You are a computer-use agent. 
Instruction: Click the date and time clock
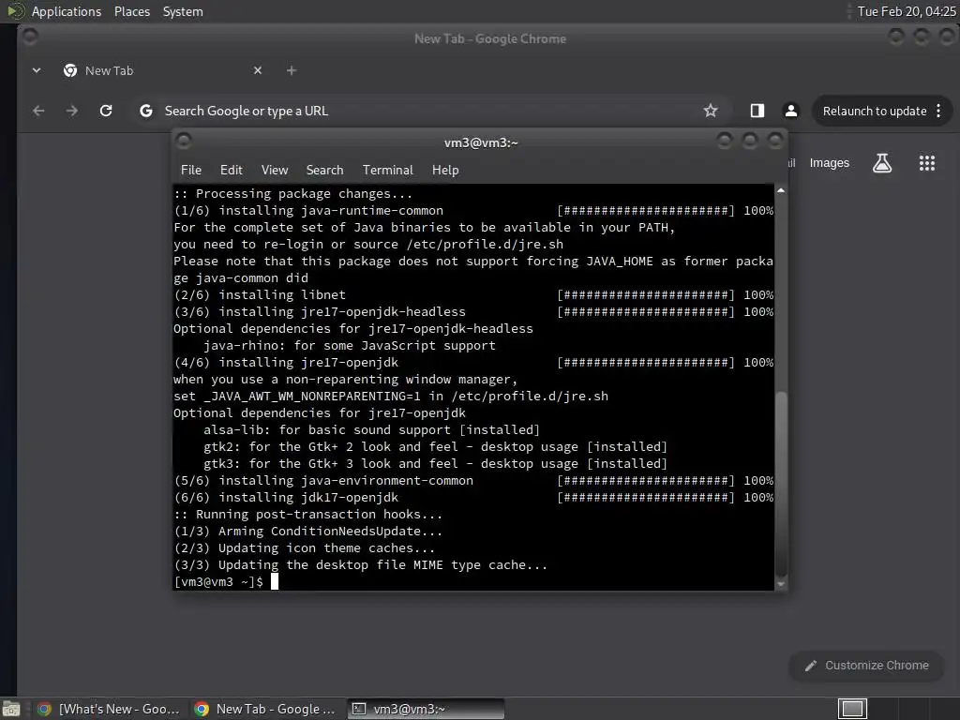(x=907, y=11)
